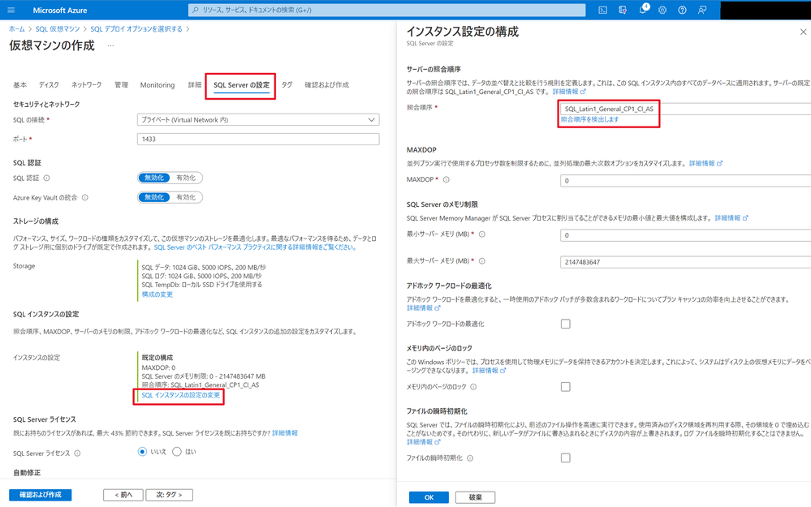Open the SQL Server best practices link
The image size is (811, 507).
(255, 247)
